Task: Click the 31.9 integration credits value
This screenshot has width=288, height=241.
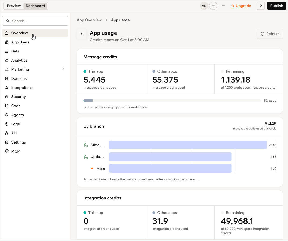Action: click(160, 221)
